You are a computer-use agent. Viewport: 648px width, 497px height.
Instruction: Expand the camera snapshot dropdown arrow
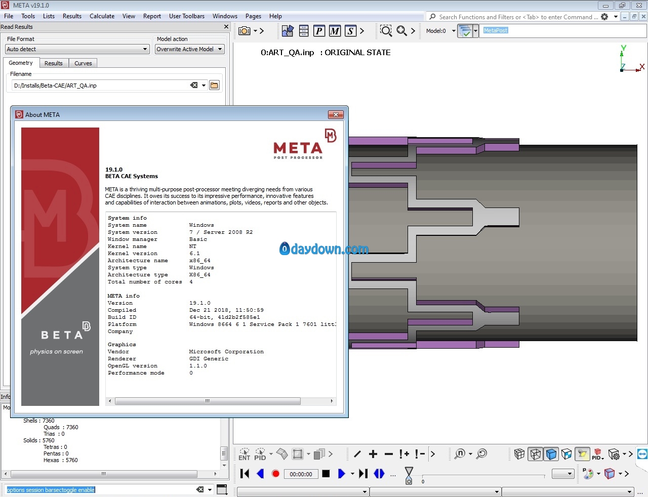click(255, 31)
